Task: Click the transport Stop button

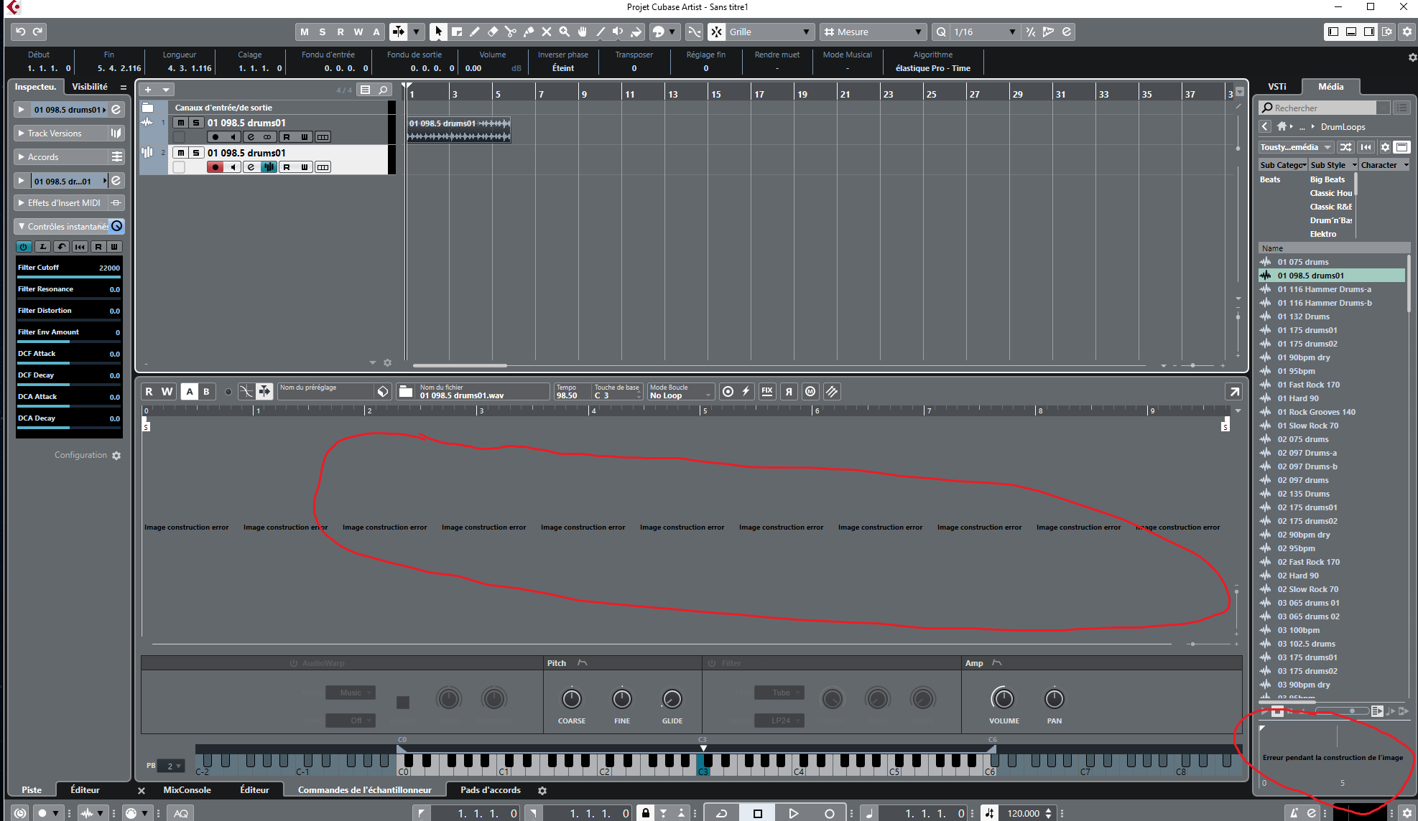Action: [758, 813]
